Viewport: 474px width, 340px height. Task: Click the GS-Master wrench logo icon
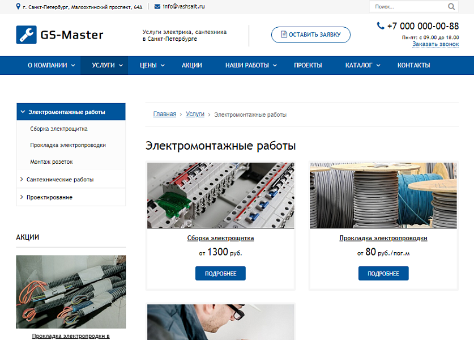[x=26, y=35]
